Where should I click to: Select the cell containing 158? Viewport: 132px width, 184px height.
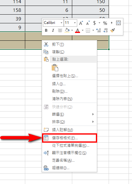click(x=12, y=10)
